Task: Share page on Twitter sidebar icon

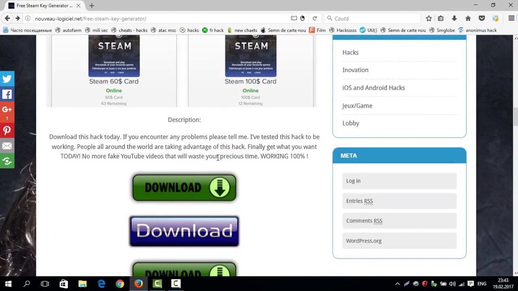Action: click(x=7, y=79)
